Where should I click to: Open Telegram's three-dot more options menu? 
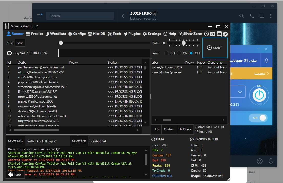[x=271, y=16]
